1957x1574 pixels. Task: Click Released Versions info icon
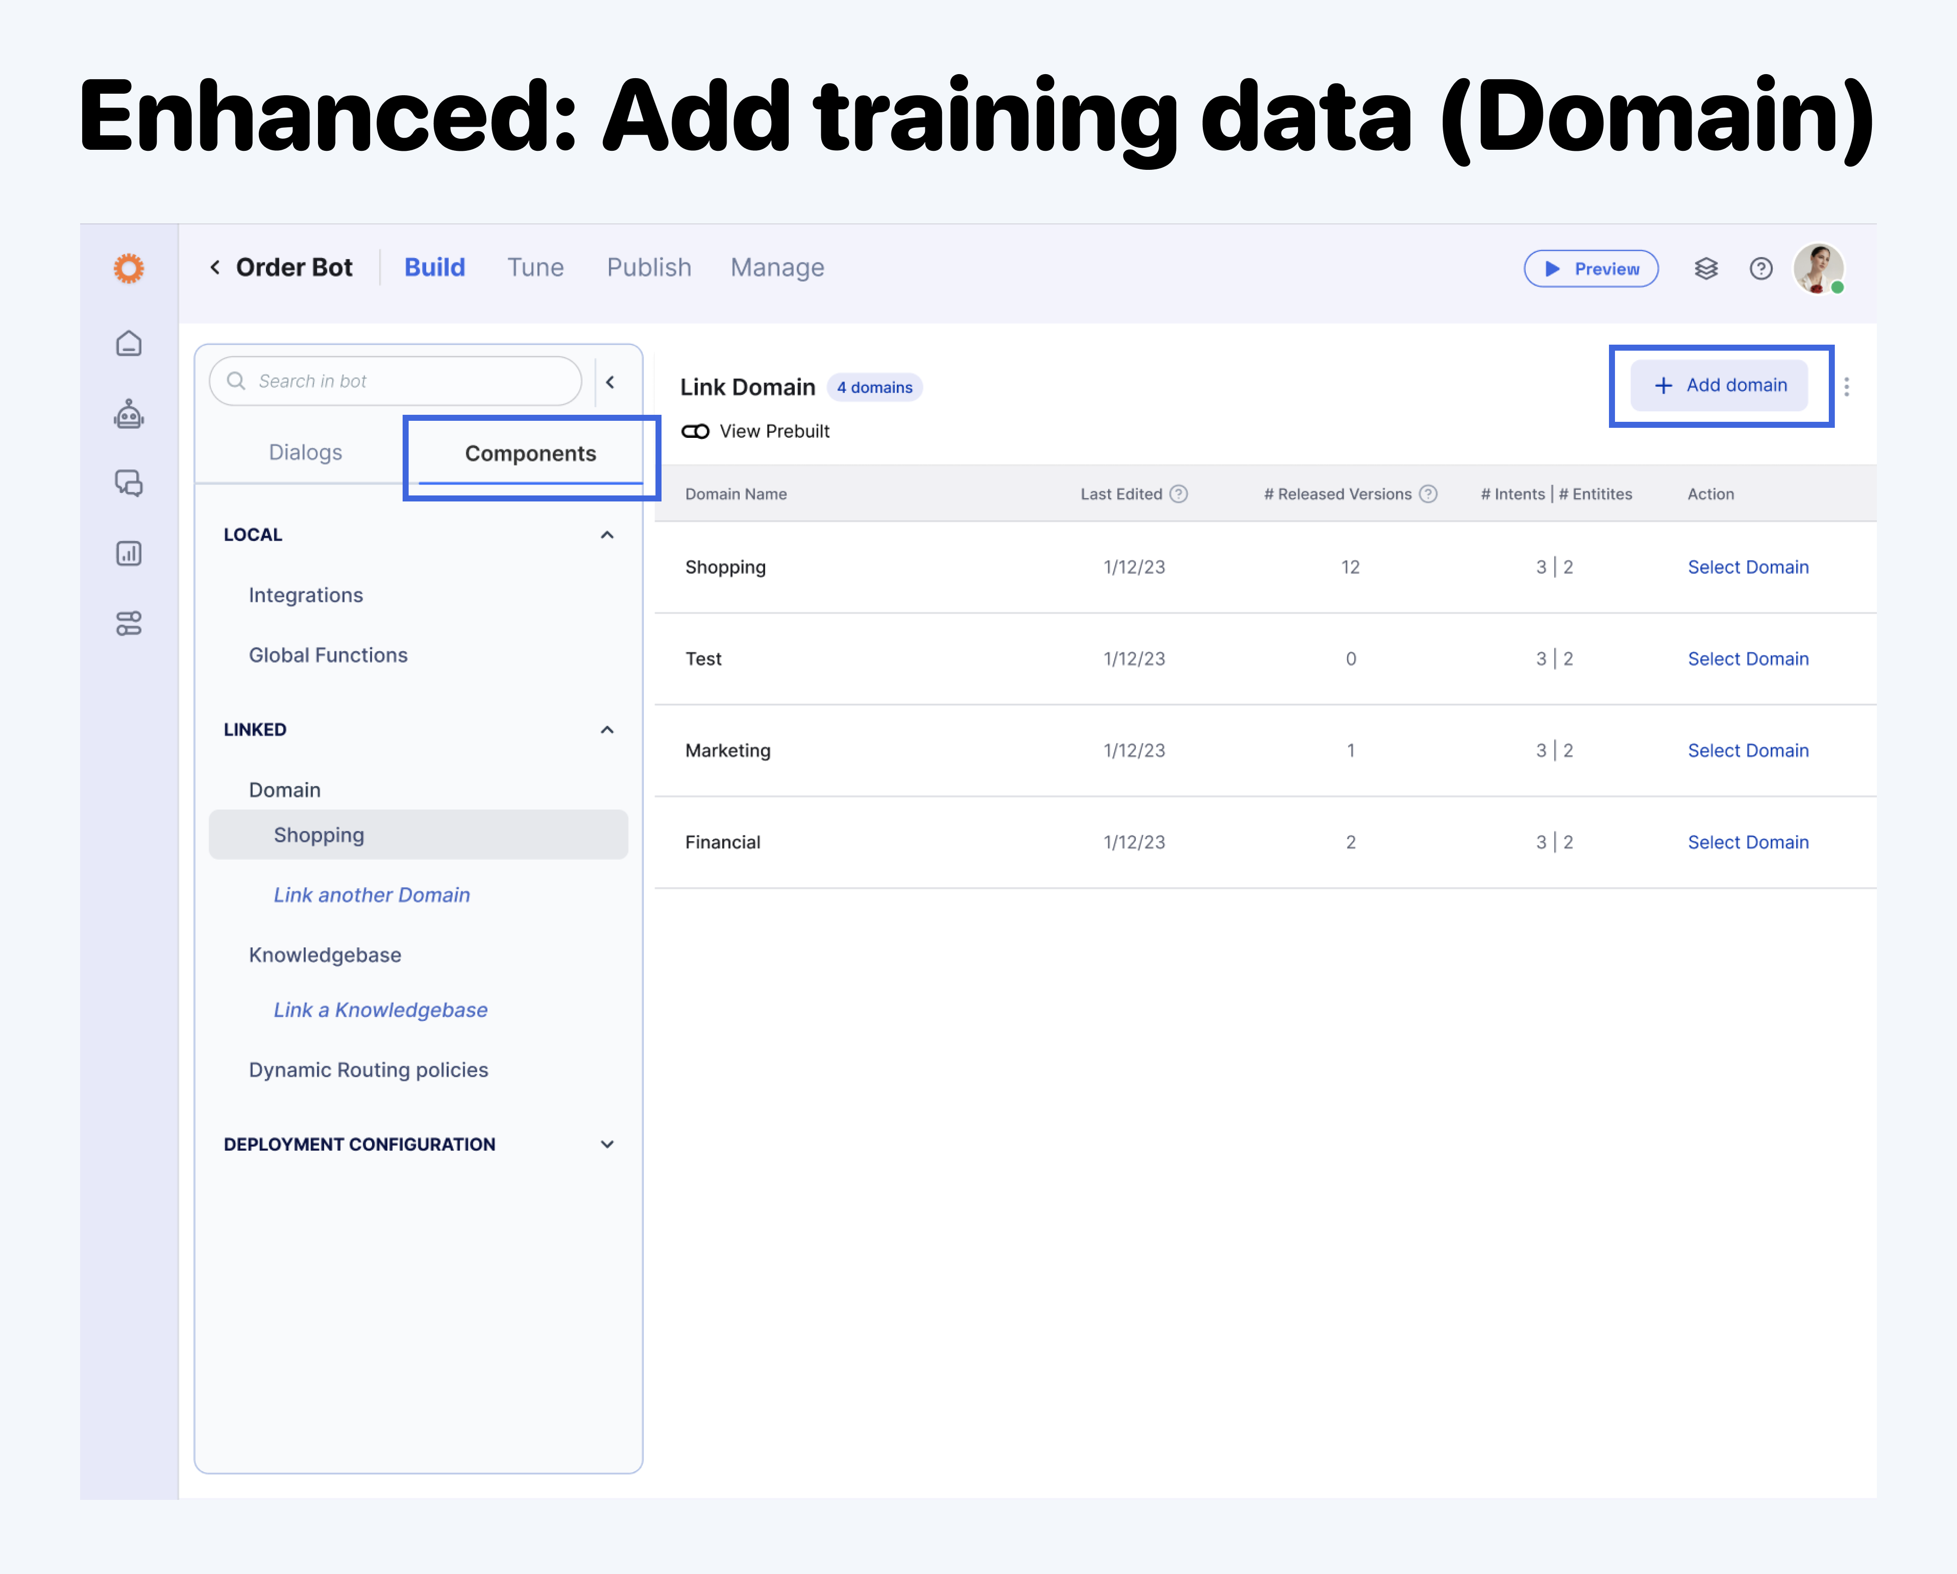click(1429, 494)
